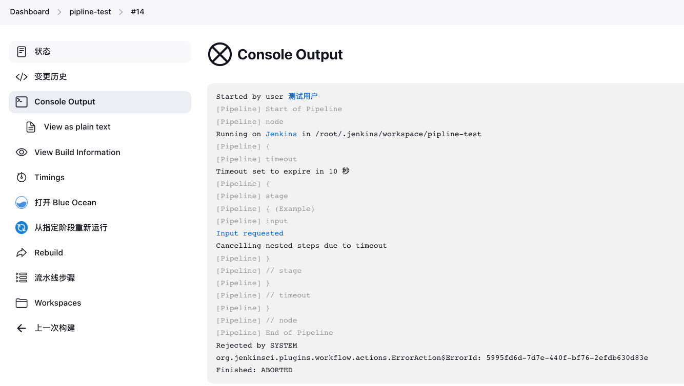Click 'Cancelling nested steps due to timeout'
684x386 pixels.
[x=301, y=246]
